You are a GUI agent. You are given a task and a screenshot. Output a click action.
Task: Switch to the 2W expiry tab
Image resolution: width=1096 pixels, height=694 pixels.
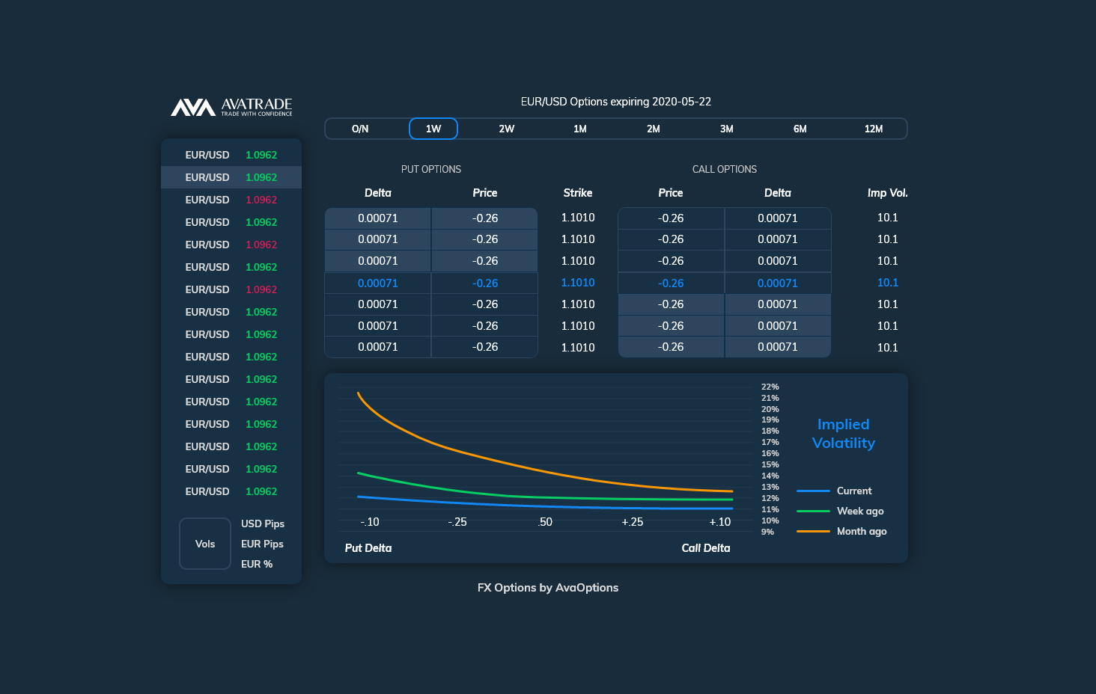coord(507,129)
